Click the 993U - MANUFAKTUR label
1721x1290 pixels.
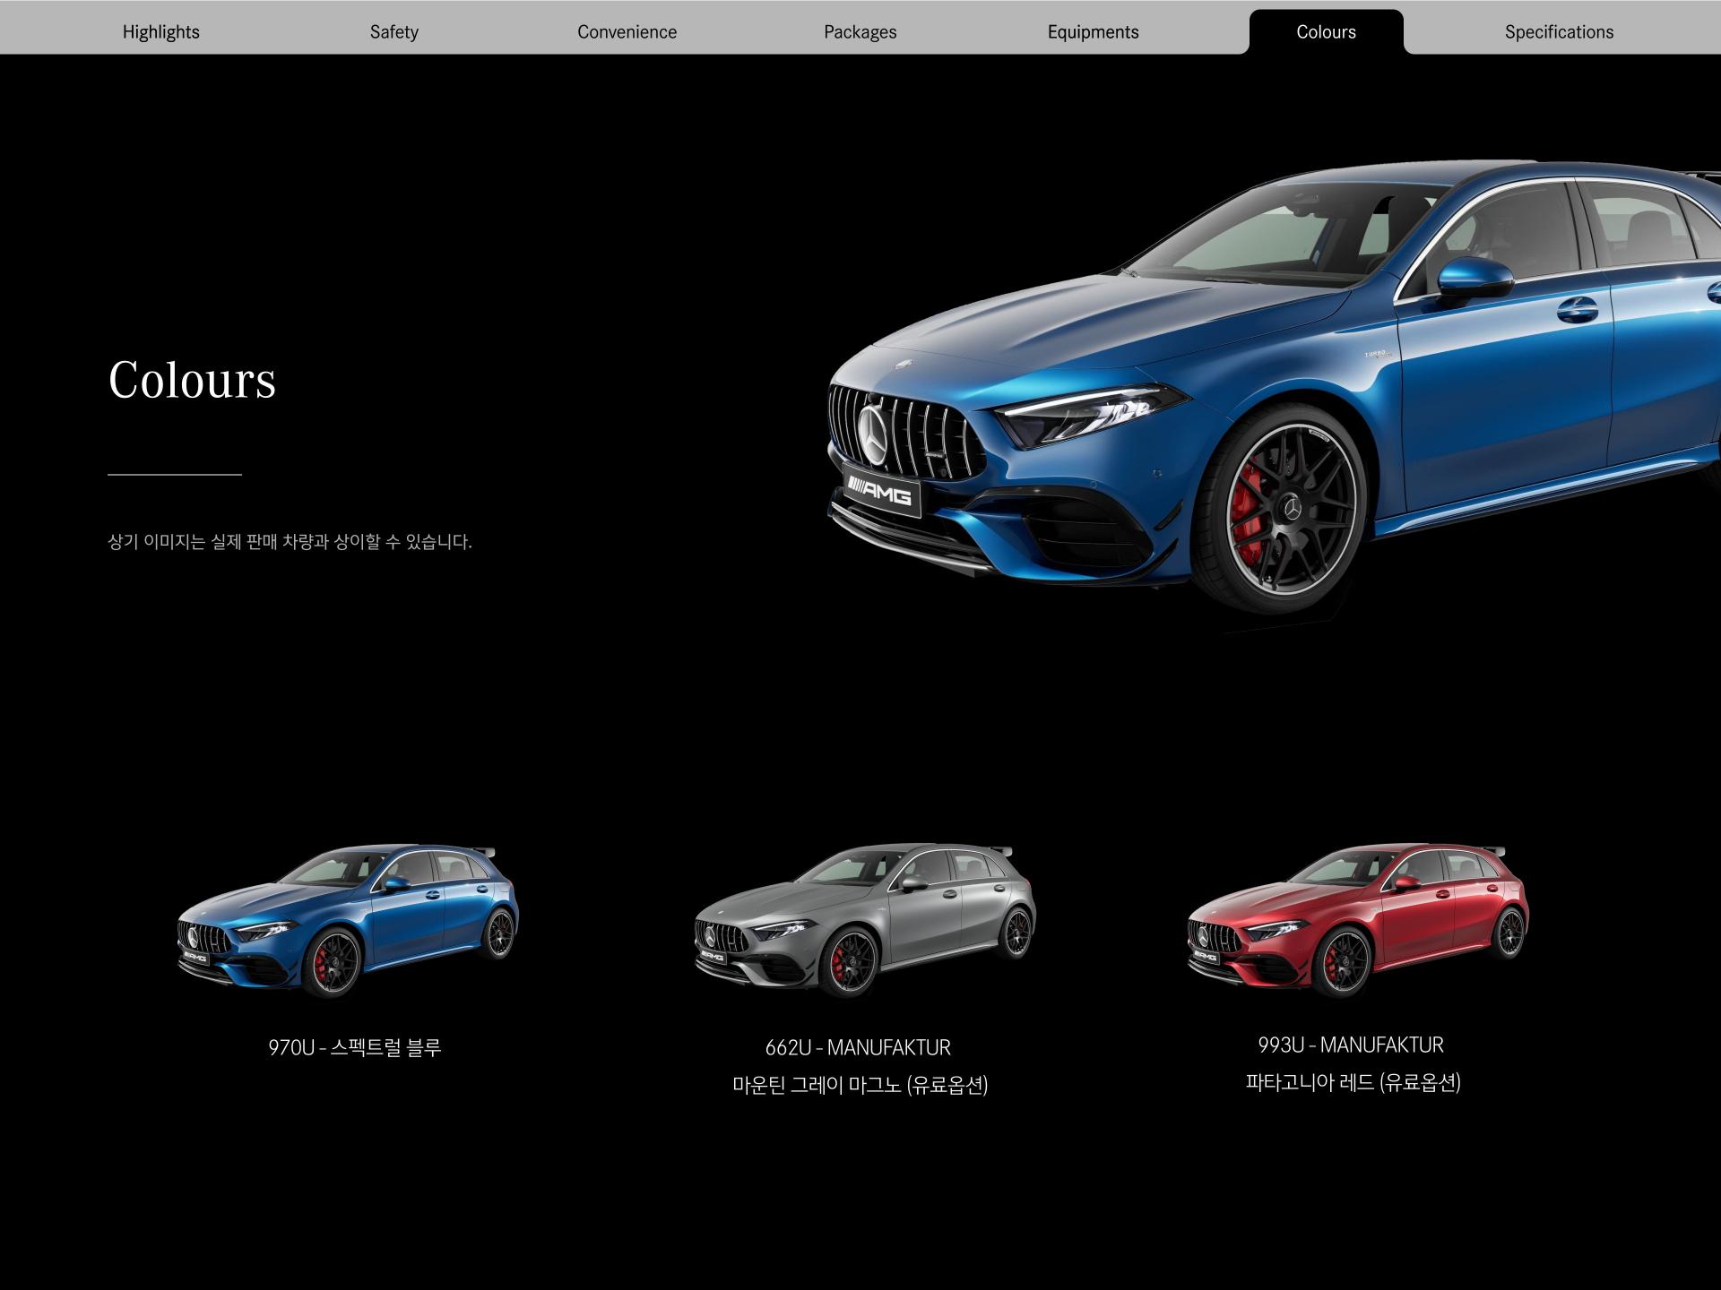(x=1351, y=1045)
